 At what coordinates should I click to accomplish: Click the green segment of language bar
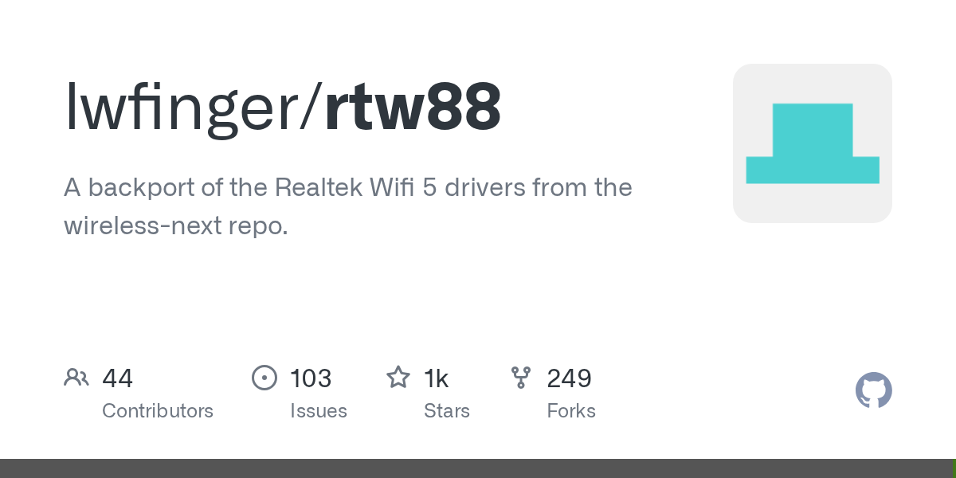[x=954, y=468]
